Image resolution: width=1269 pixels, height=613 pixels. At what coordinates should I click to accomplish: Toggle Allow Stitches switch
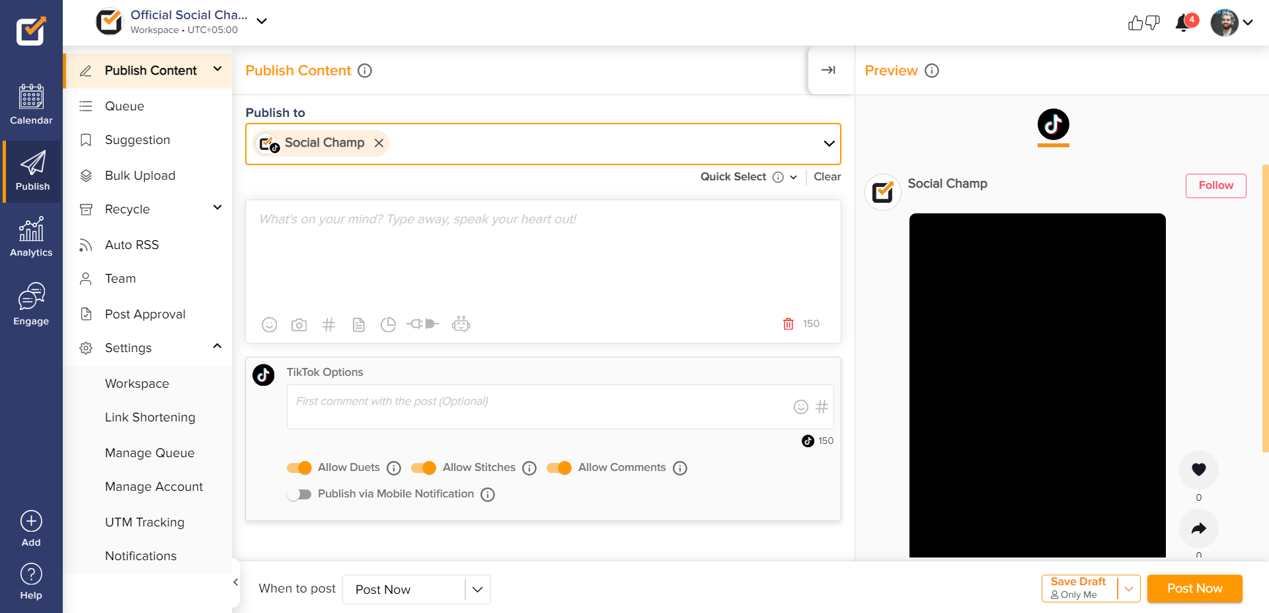(424, 468)
